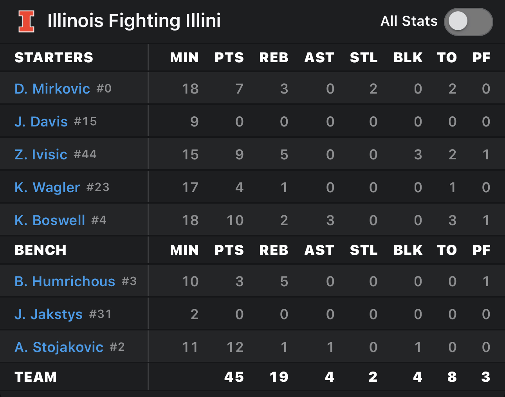Select the MIN header in starters section
This screenshot has width=505, height=397.
tap(184, 58)
